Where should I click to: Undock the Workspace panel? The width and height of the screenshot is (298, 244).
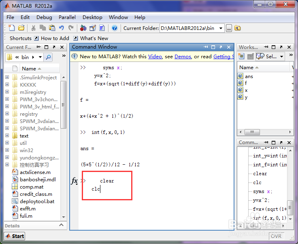[x=281, y=47]
